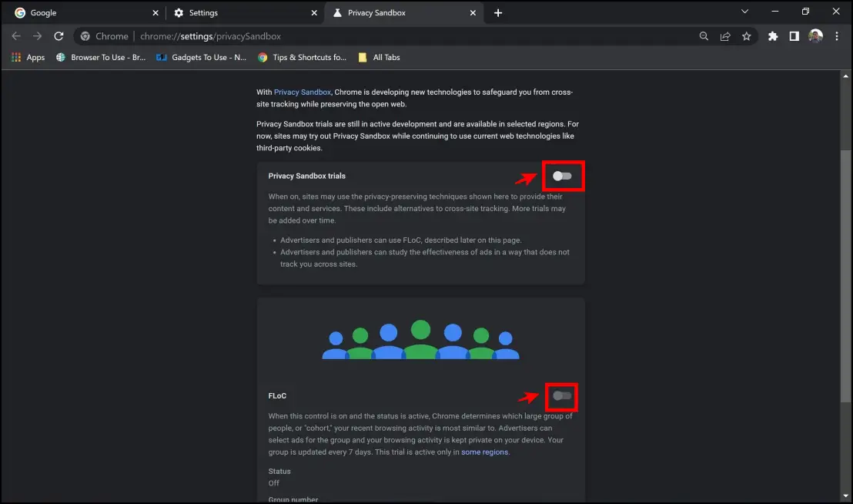Click the 'Status' label
This screenshot has width=853, height=504.
pyautogui.click(x=279, y=472)
